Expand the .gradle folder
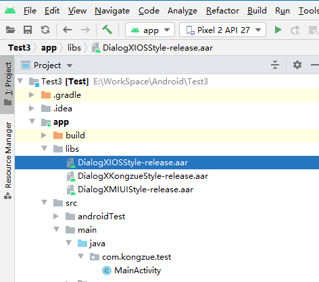The height and width of the screenshot is (282, 319). coord(32,95)
